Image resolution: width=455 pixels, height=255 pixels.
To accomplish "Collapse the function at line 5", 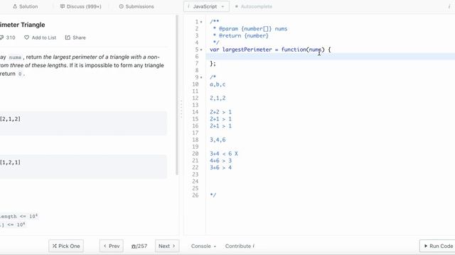I will (201, 50).
